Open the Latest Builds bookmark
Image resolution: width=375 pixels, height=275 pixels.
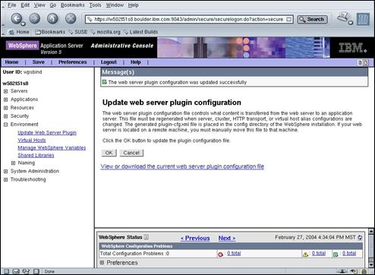coord(140,32)
